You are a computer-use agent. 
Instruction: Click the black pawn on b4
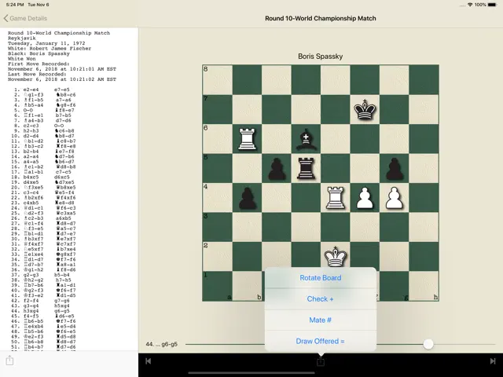(x=247, y=198)
